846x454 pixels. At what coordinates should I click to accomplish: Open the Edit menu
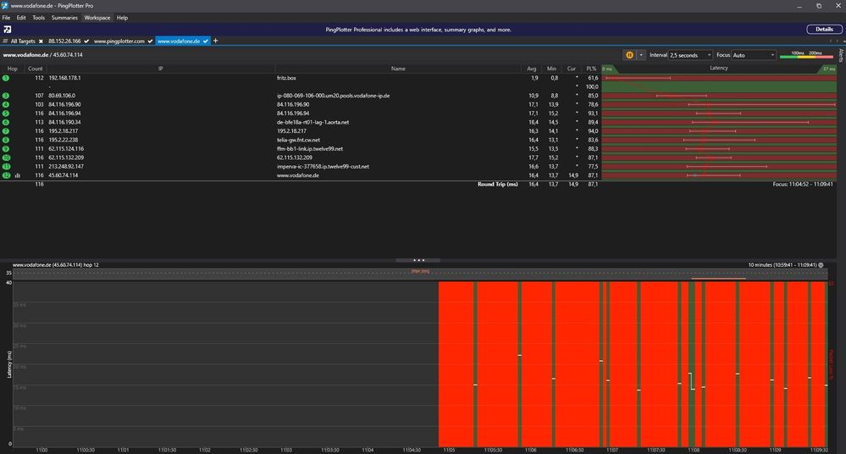[21, 18]
